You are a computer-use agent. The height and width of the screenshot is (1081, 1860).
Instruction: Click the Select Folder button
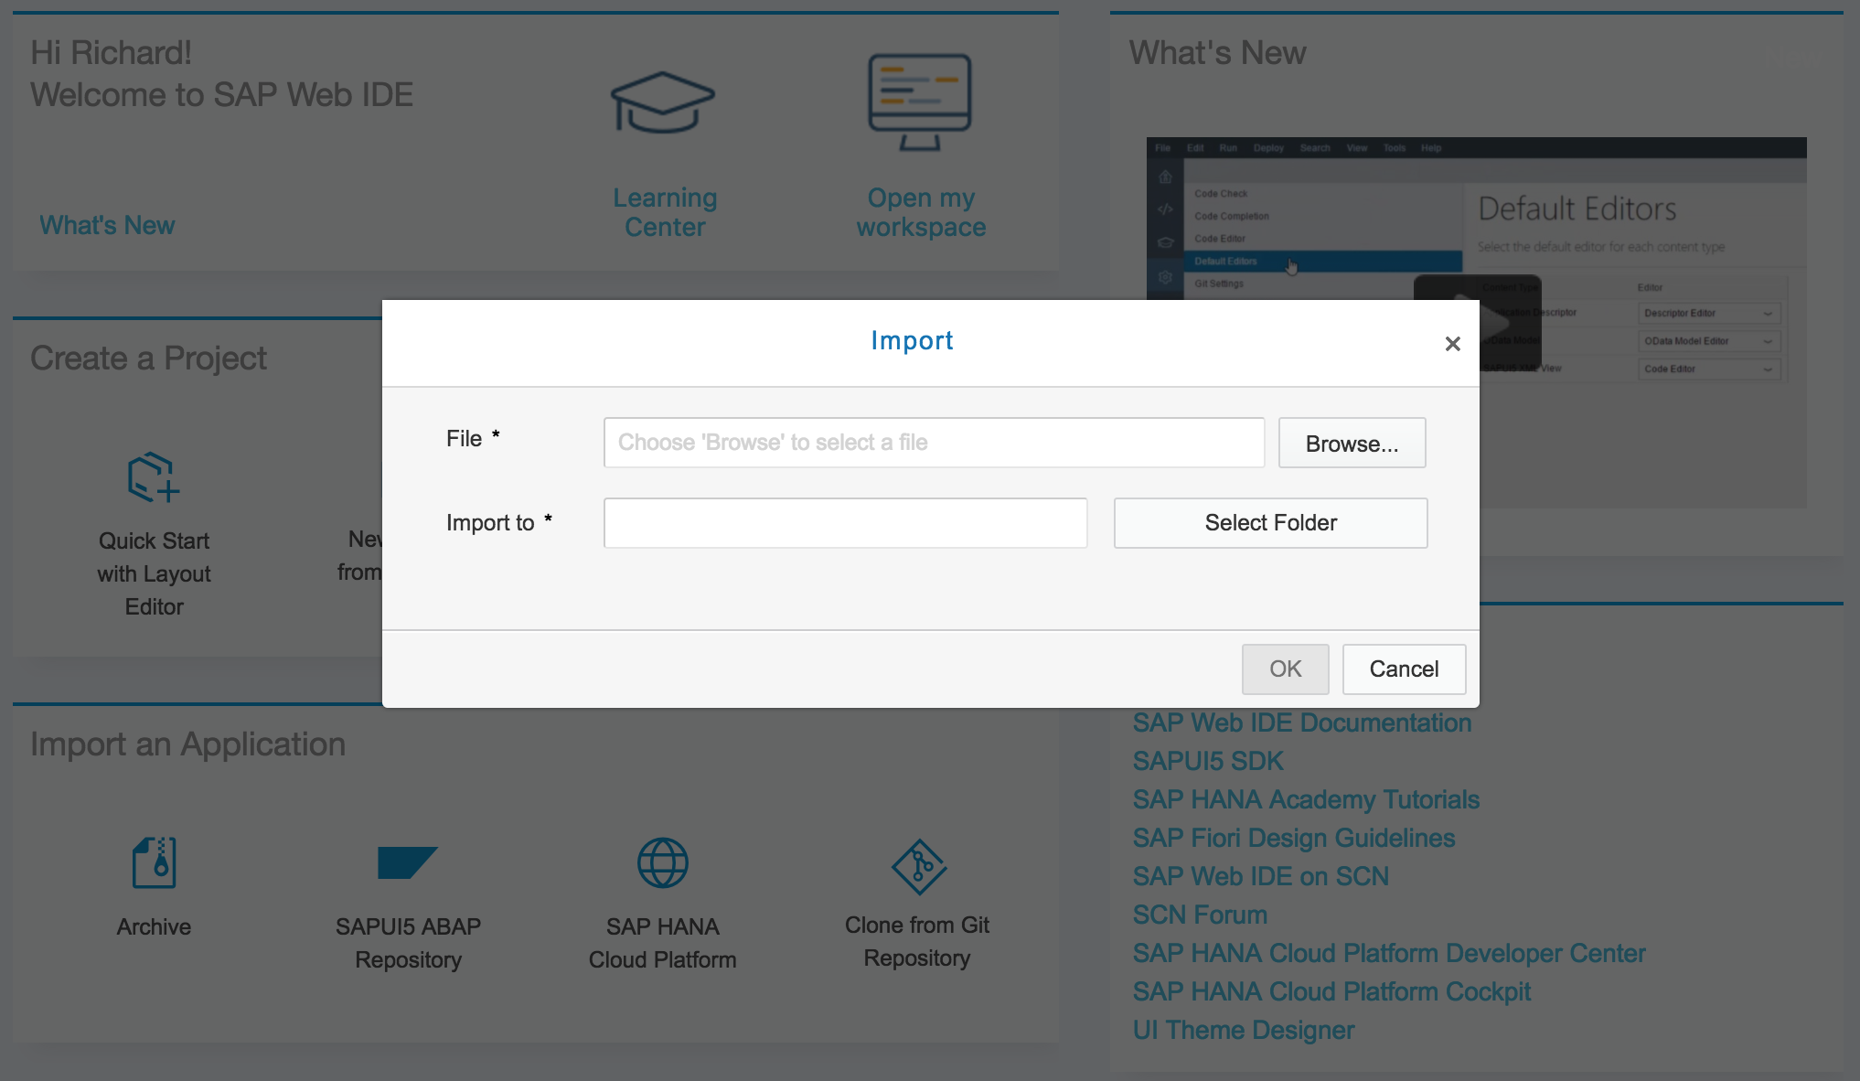coord(1270,523)
